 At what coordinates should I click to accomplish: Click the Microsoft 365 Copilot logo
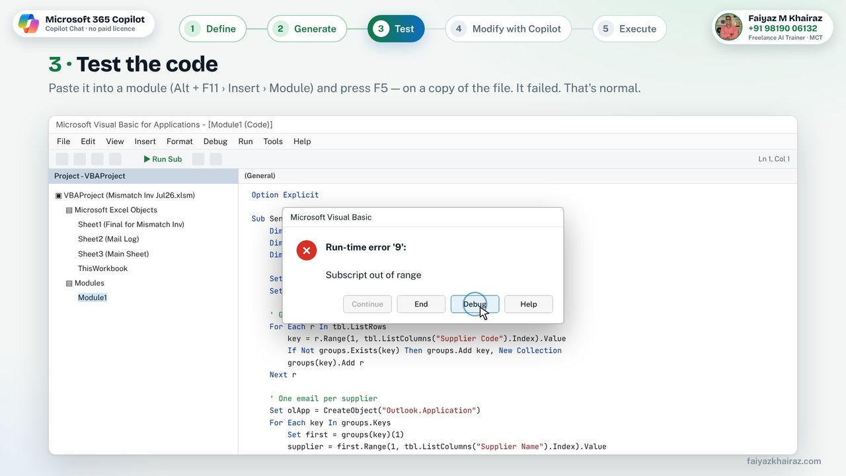28,24
